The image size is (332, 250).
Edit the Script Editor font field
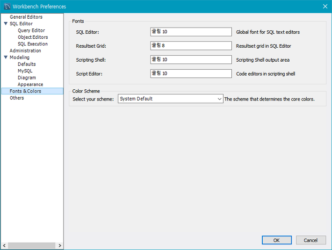click(x=191, y=74)
